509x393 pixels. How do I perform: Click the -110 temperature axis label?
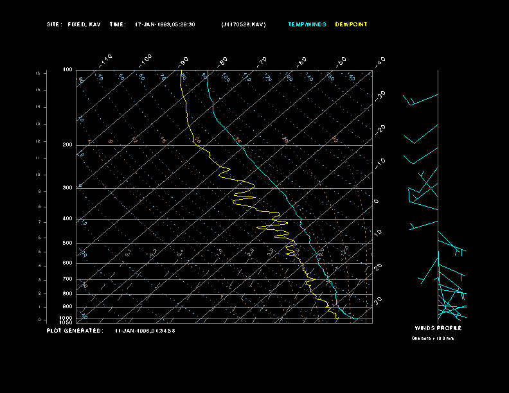pos(107,59)
